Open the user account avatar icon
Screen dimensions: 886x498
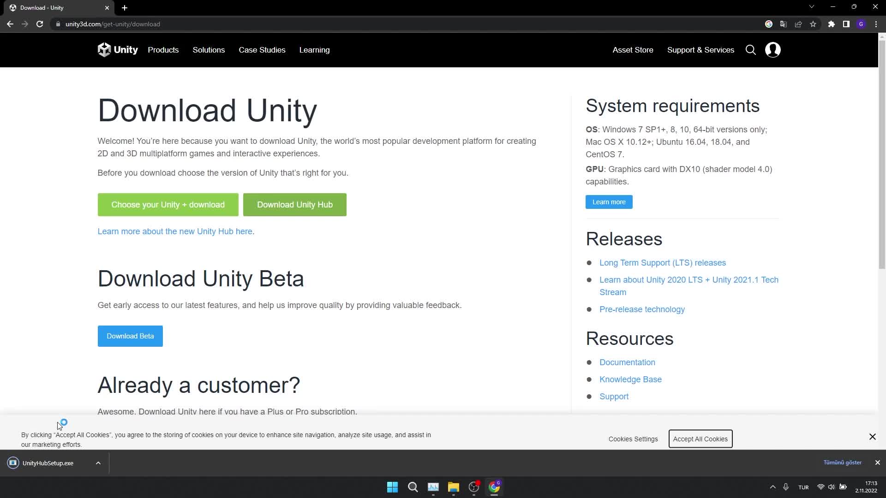pyautogui.click(x=773, y=50)
